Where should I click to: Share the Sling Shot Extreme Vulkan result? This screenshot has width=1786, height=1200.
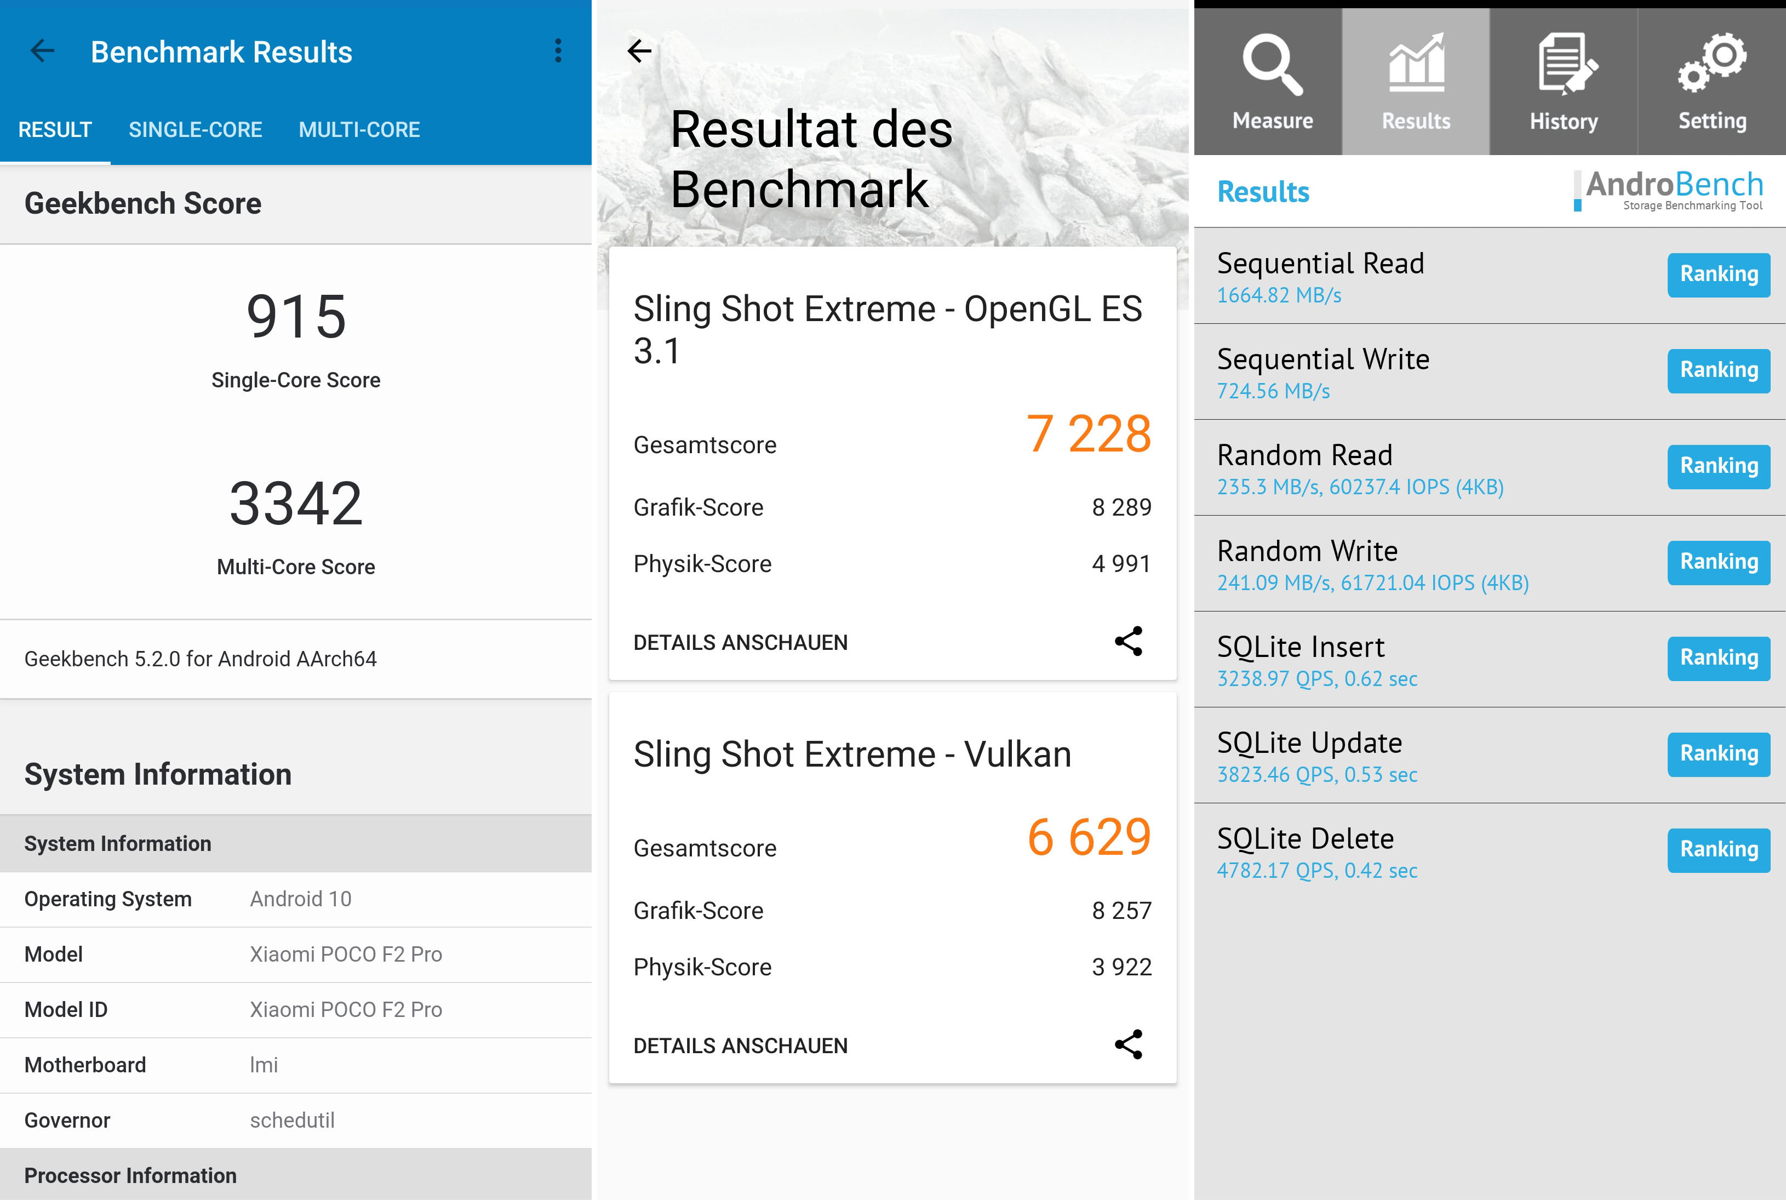pyautogui.click(x=1128, y=1044)
